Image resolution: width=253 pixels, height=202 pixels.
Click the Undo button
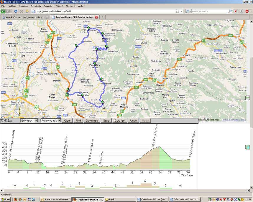tap(134, 120)
